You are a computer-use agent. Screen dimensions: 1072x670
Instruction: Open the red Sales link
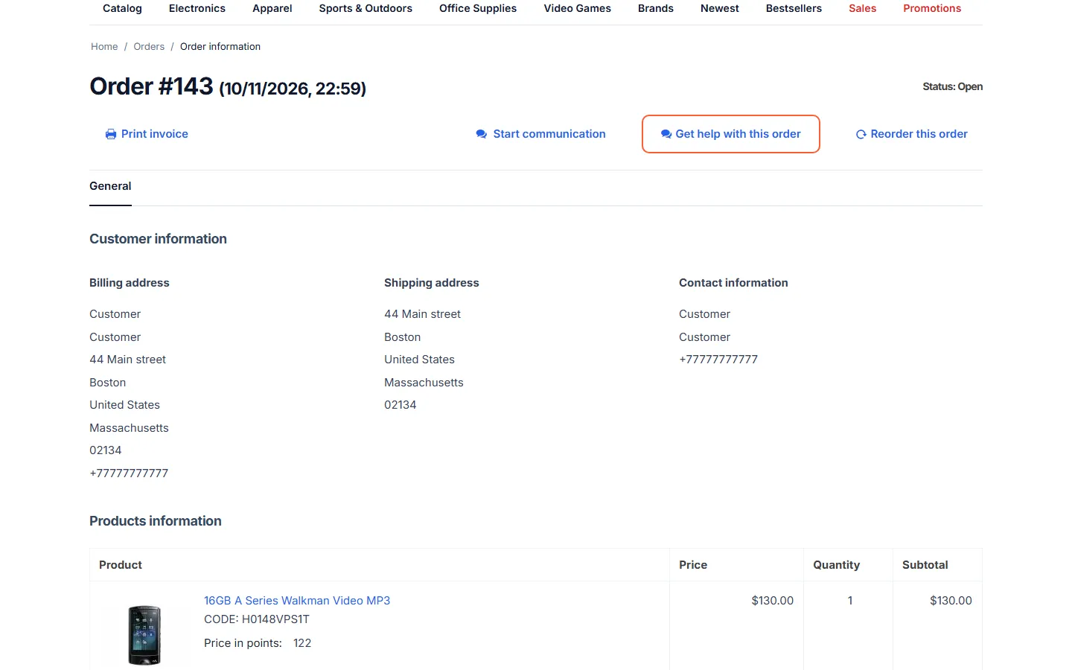point(863,8)
